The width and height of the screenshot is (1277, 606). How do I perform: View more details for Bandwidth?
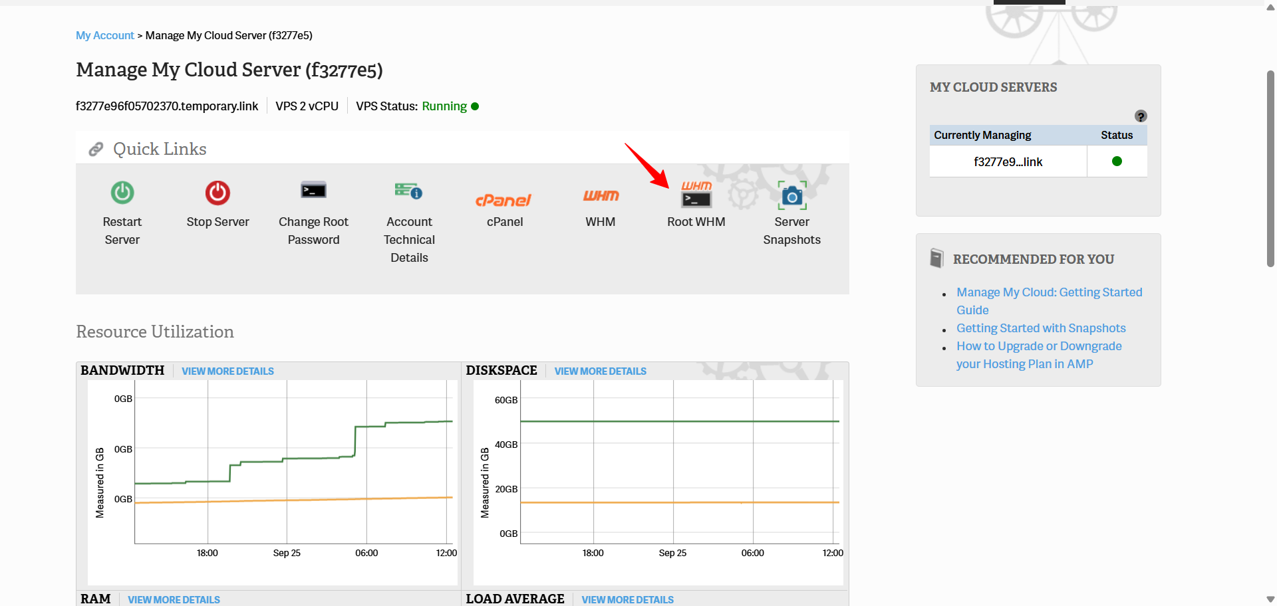pos(227,371)
